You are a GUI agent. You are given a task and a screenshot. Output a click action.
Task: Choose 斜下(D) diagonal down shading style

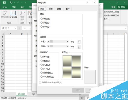coord(41,69)
